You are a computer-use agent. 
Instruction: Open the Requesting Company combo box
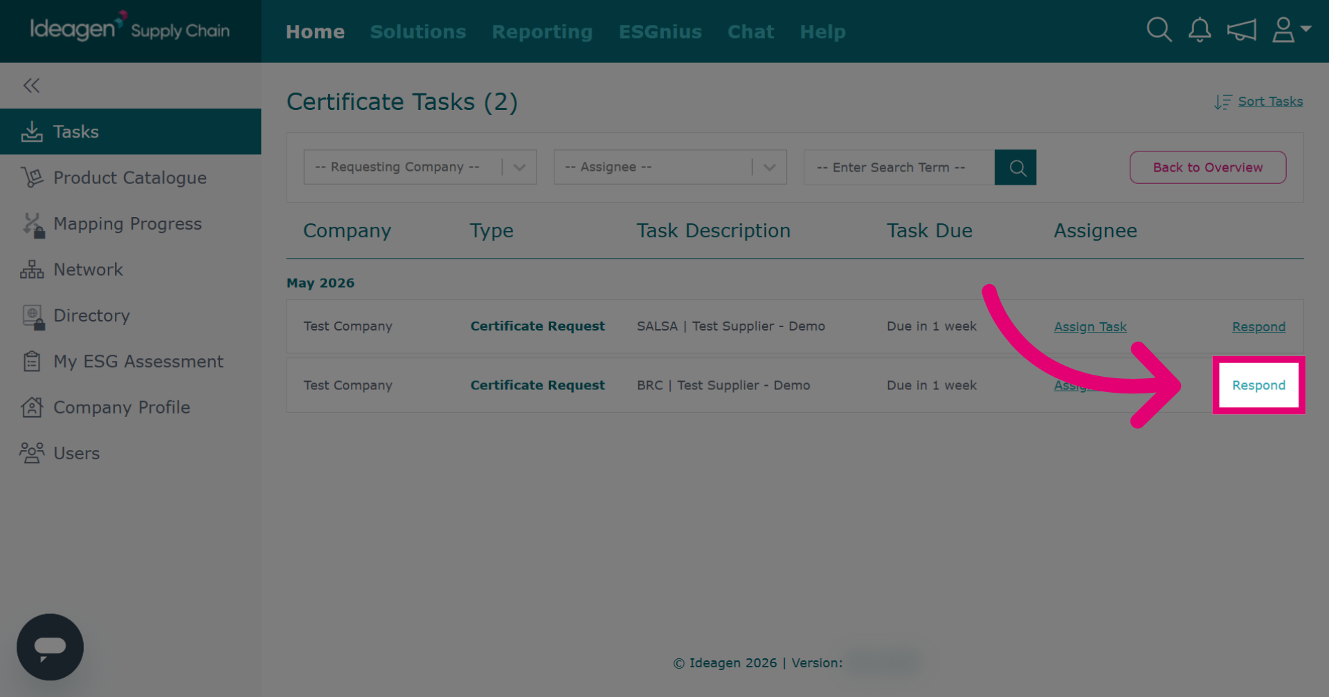tap(420, 167)
